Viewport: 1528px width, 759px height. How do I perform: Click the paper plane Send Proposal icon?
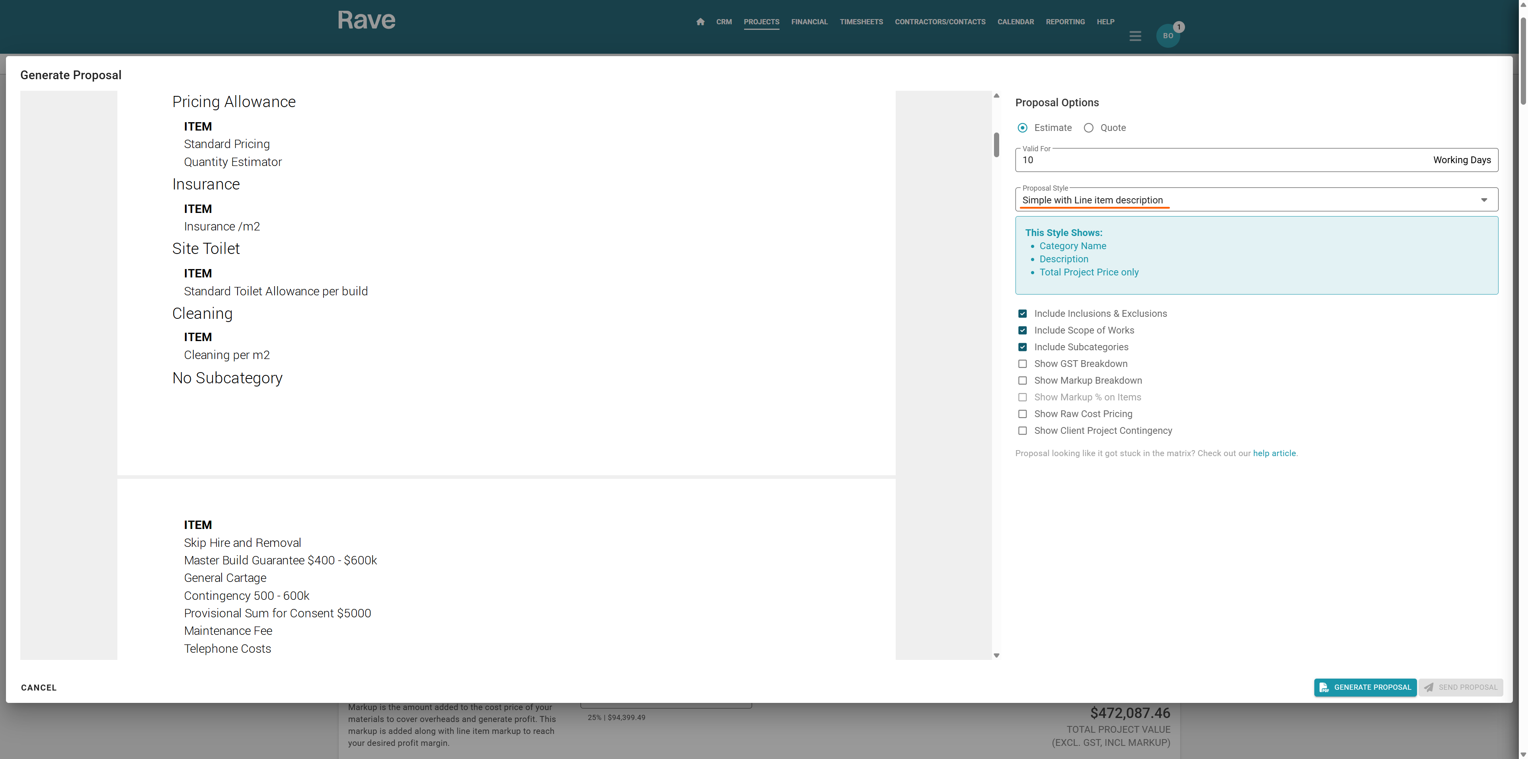point(1429,687)
